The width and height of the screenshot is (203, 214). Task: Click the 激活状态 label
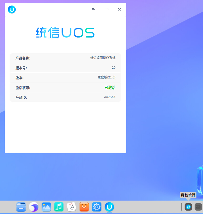click(23, 88)
